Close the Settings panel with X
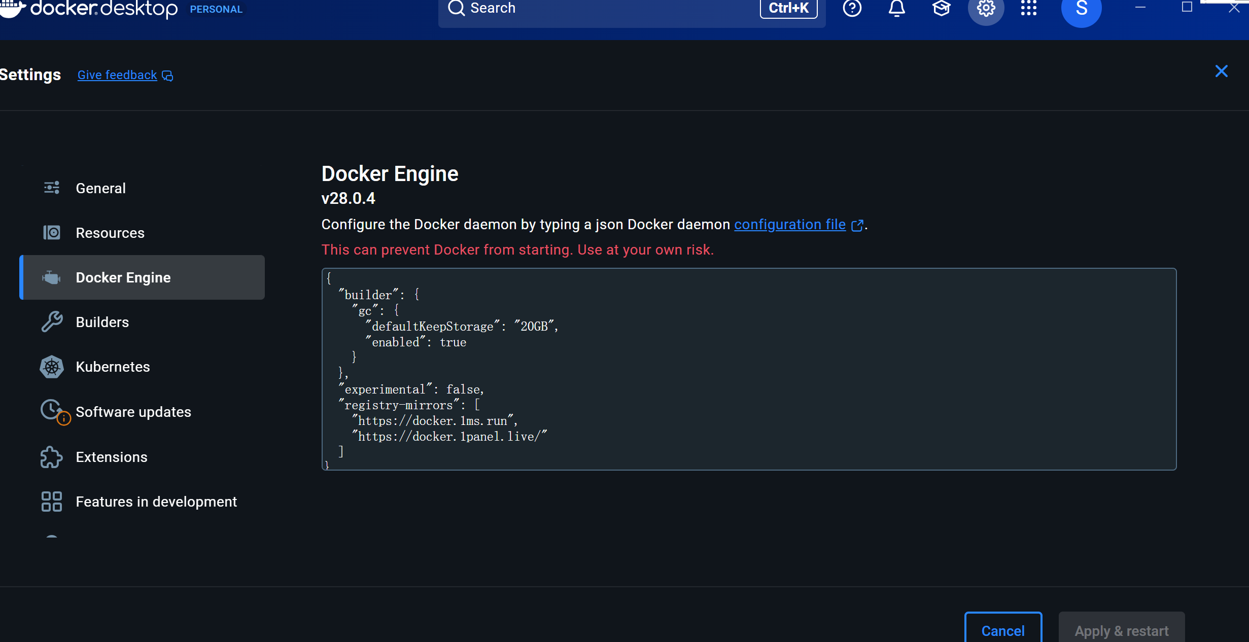1249x642 pixels. click(1221, 71)
